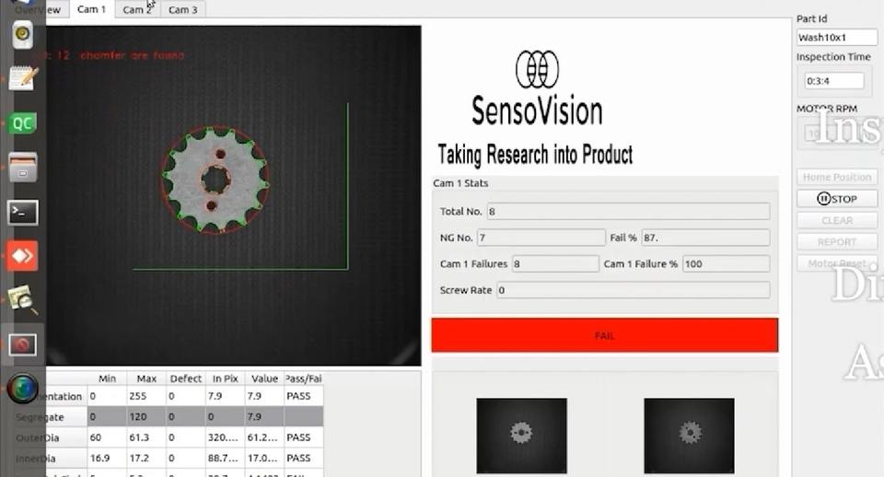
Task: Open the round camera lens dock icon
Action: click(x=22, y=389)
